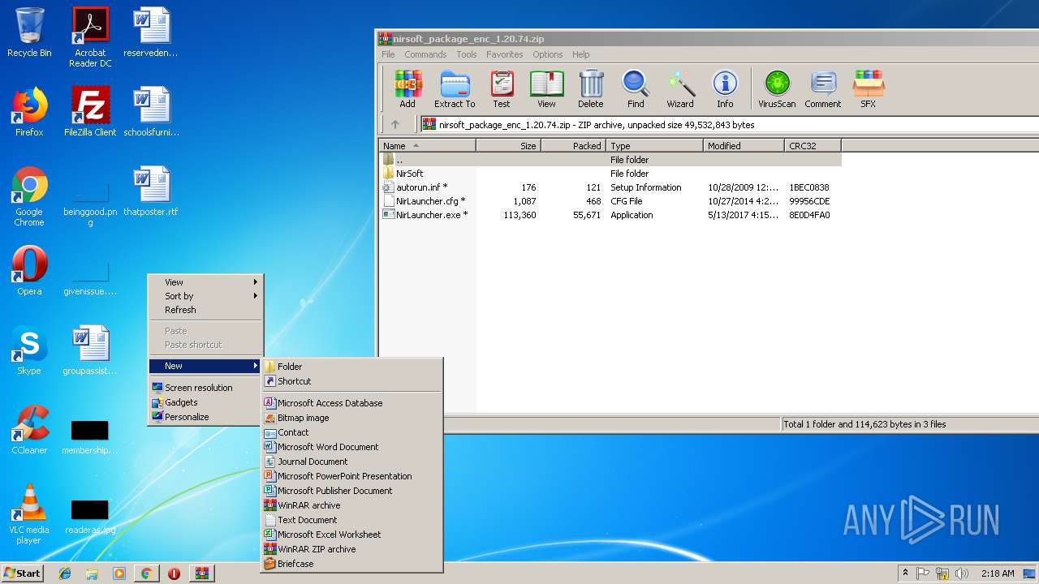This screenshot has height=584, width=1039.
Task: Select the Opera desktop icon
Action: [x=29, y=271]
